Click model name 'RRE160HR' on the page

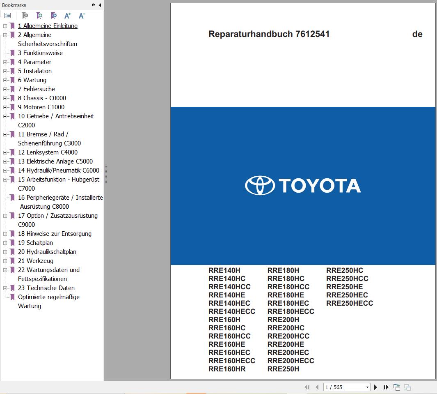click(227, 369)
